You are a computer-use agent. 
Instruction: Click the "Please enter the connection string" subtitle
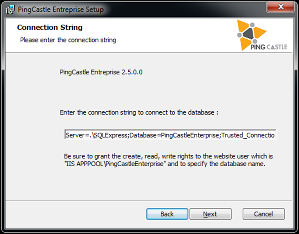pos(68,40)
